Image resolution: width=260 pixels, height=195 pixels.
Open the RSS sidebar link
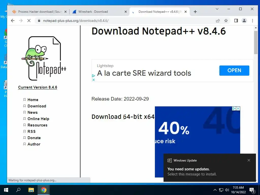tap(31, 132)
